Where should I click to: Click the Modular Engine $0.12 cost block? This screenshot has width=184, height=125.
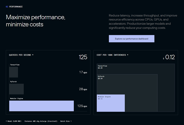pos(111,103)
